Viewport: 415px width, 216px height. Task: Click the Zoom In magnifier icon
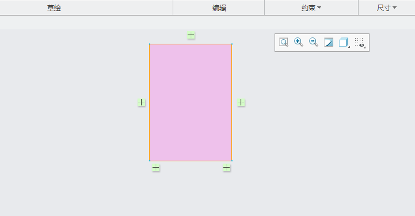[x=299, y=42]
